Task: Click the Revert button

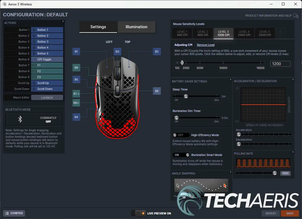Action: pyautogui.click(x=271, y=213)
